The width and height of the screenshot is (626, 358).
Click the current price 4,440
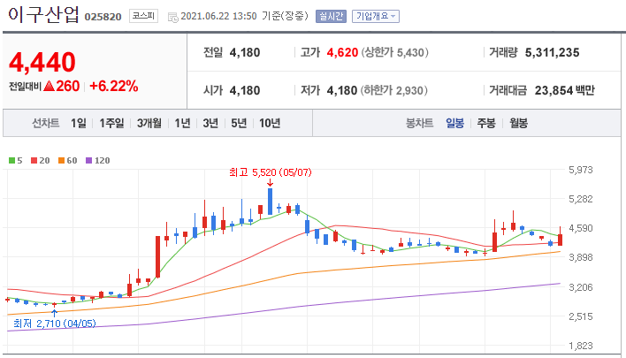tap(42, 62)
